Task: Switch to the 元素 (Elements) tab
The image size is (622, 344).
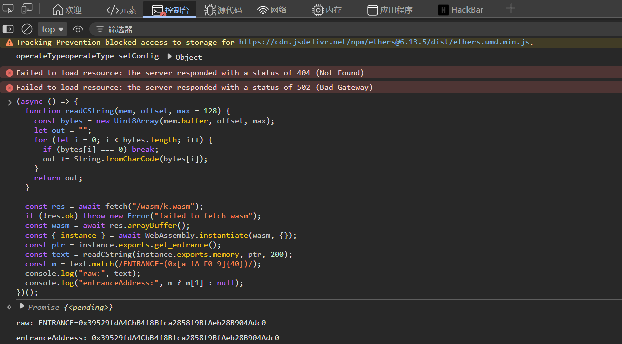Action: click(x=121, y=10)
